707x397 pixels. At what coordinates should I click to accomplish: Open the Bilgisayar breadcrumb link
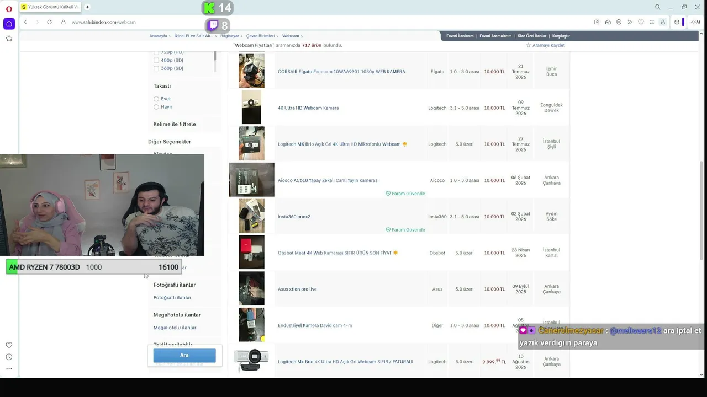pos(230,36)
